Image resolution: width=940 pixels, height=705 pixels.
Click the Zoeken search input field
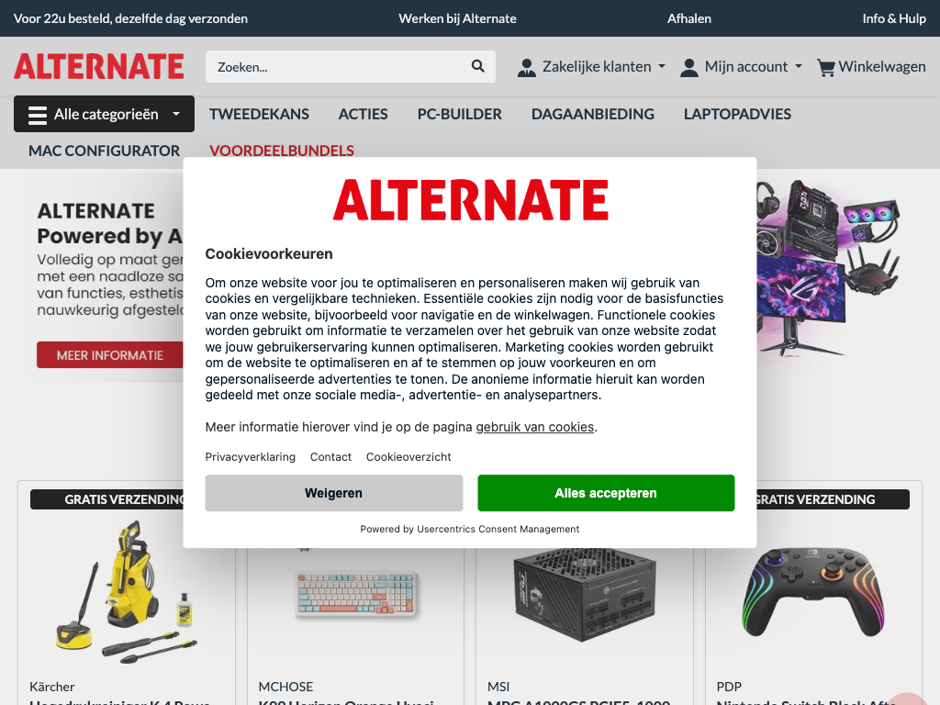click(338, 66)
